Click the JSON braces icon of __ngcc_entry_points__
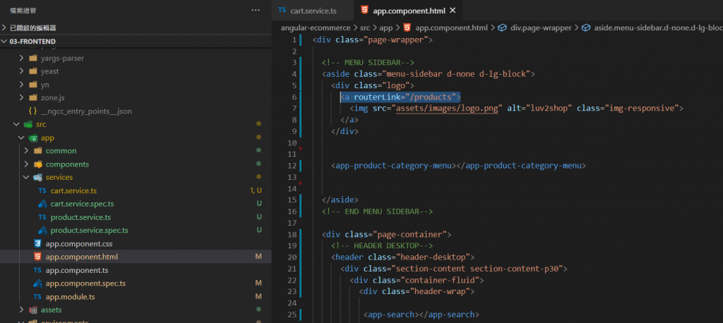Screen dimensions: 723x323 pyautogui.click(x=32, y=111)
